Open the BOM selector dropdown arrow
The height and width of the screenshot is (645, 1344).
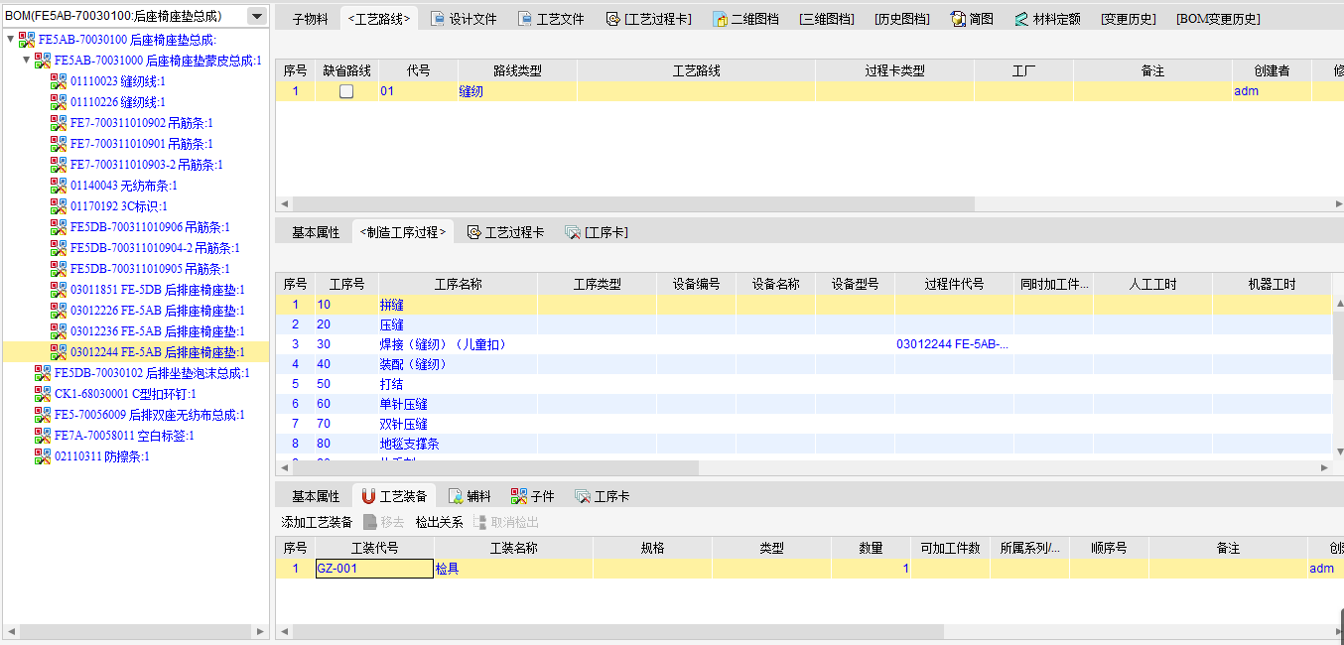click(x=256, y=16)
